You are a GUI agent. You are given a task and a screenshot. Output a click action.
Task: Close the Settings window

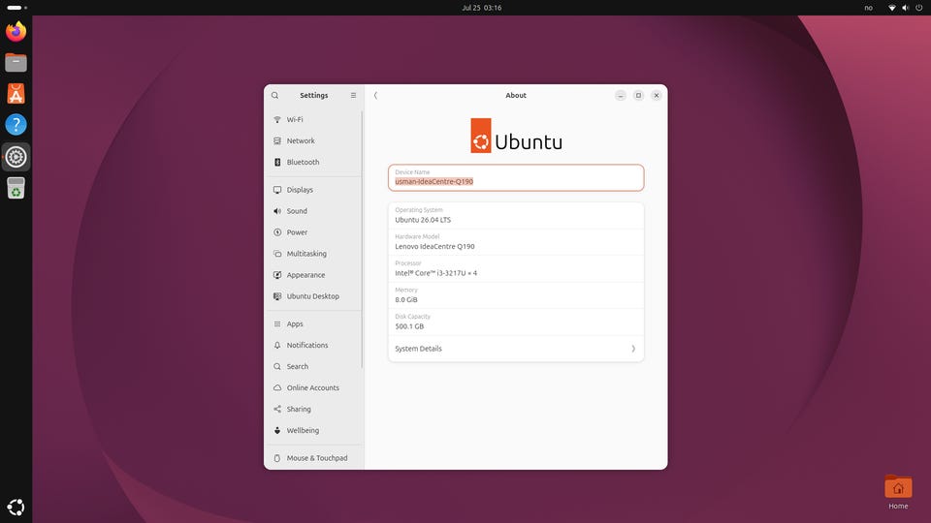tap(657, 96)
